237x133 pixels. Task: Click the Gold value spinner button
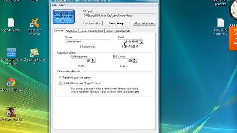[x=141, y=42]
